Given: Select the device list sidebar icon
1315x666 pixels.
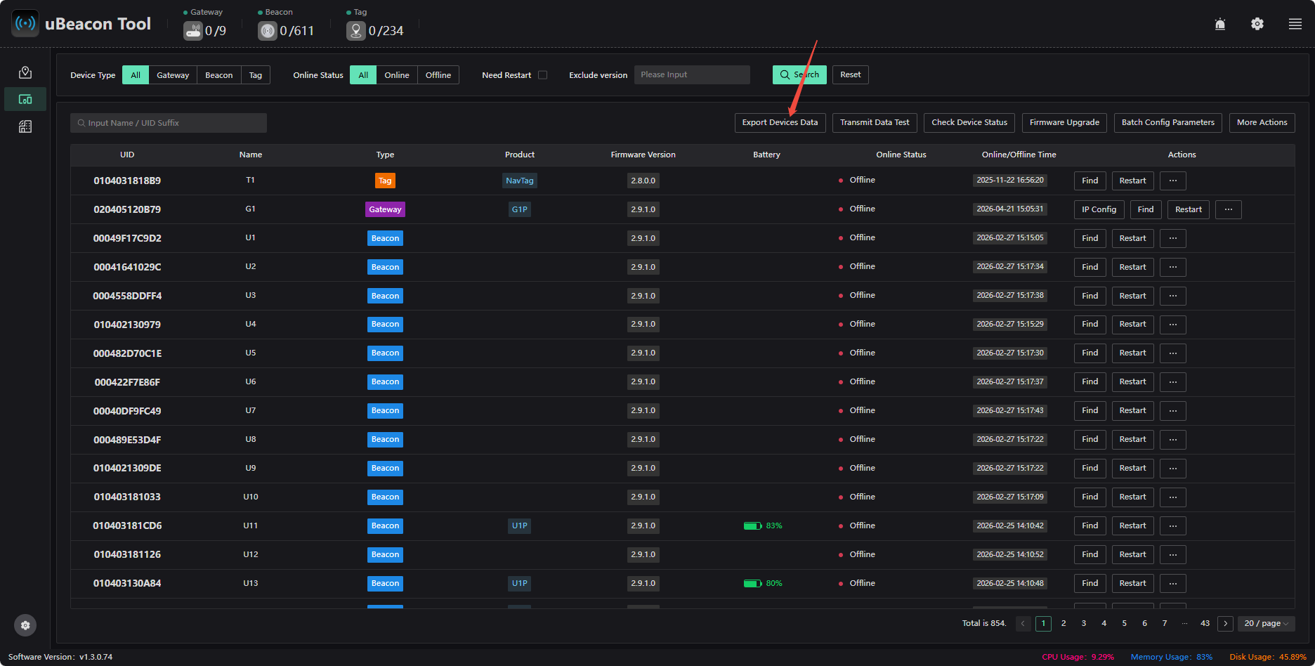Looking at the screenshot, I should click(25, 99).
